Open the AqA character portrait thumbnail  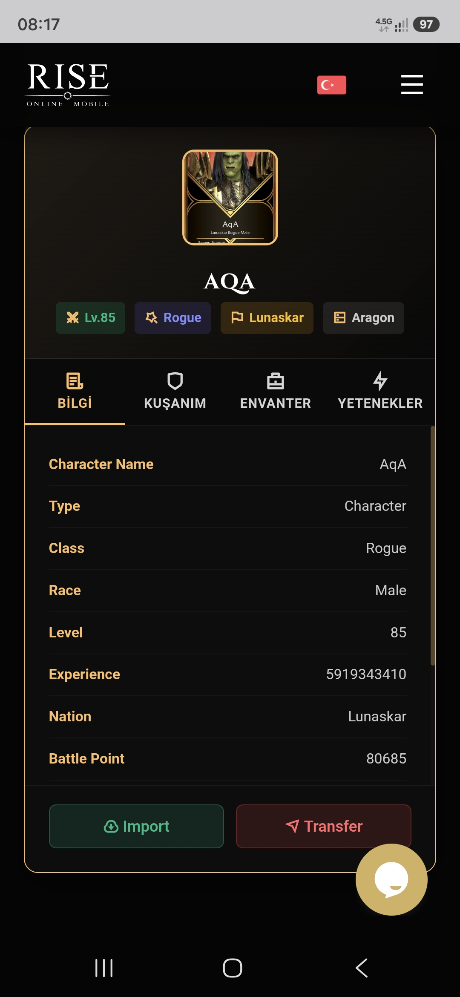click(230, 197)
